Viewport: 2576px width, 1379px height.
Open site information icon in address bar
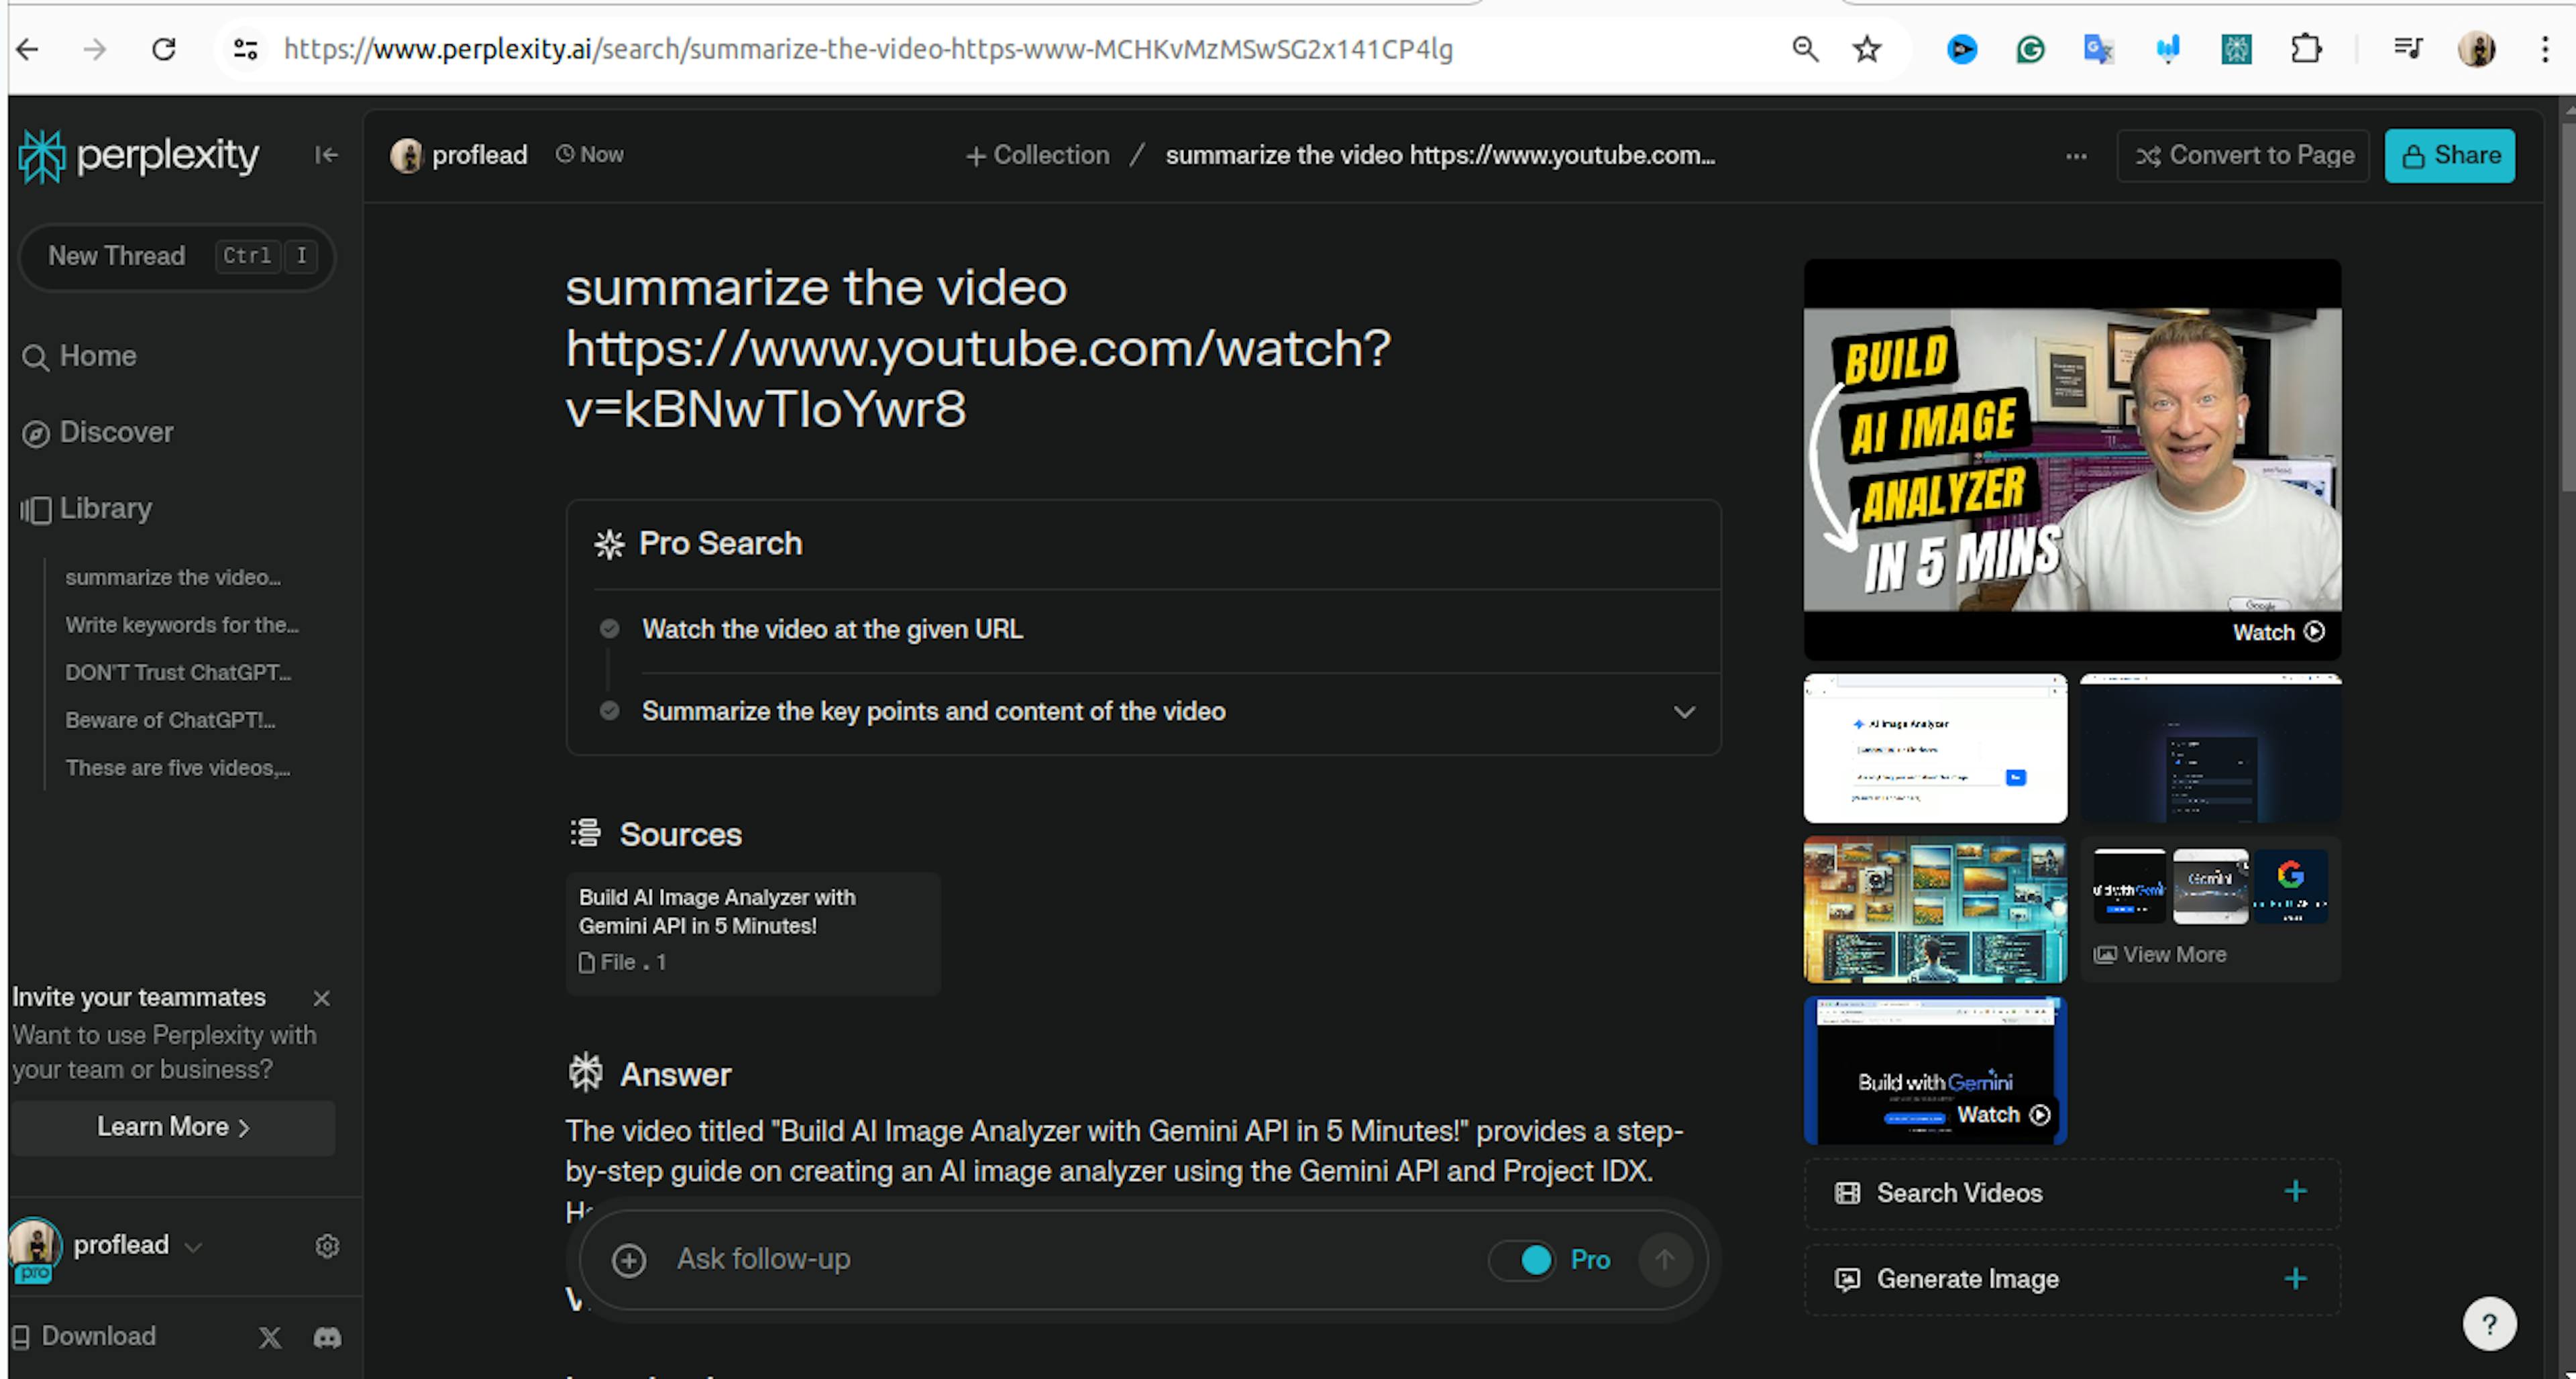[246, 49]
